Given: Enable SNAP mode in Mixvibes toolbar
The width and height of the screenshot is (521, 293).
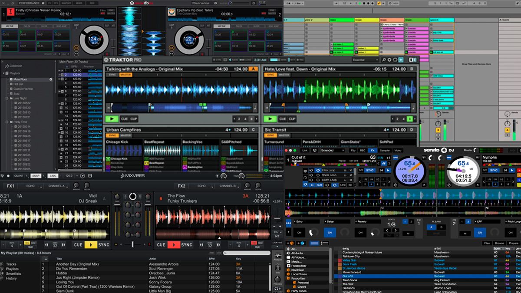Looking at the screenshot, I should [x=35, y=177].
